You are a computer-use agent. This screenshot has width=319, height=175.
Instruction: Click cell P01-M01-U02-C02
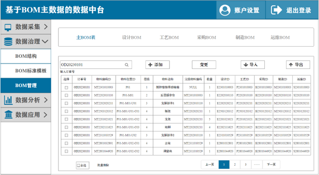[128, 151]
